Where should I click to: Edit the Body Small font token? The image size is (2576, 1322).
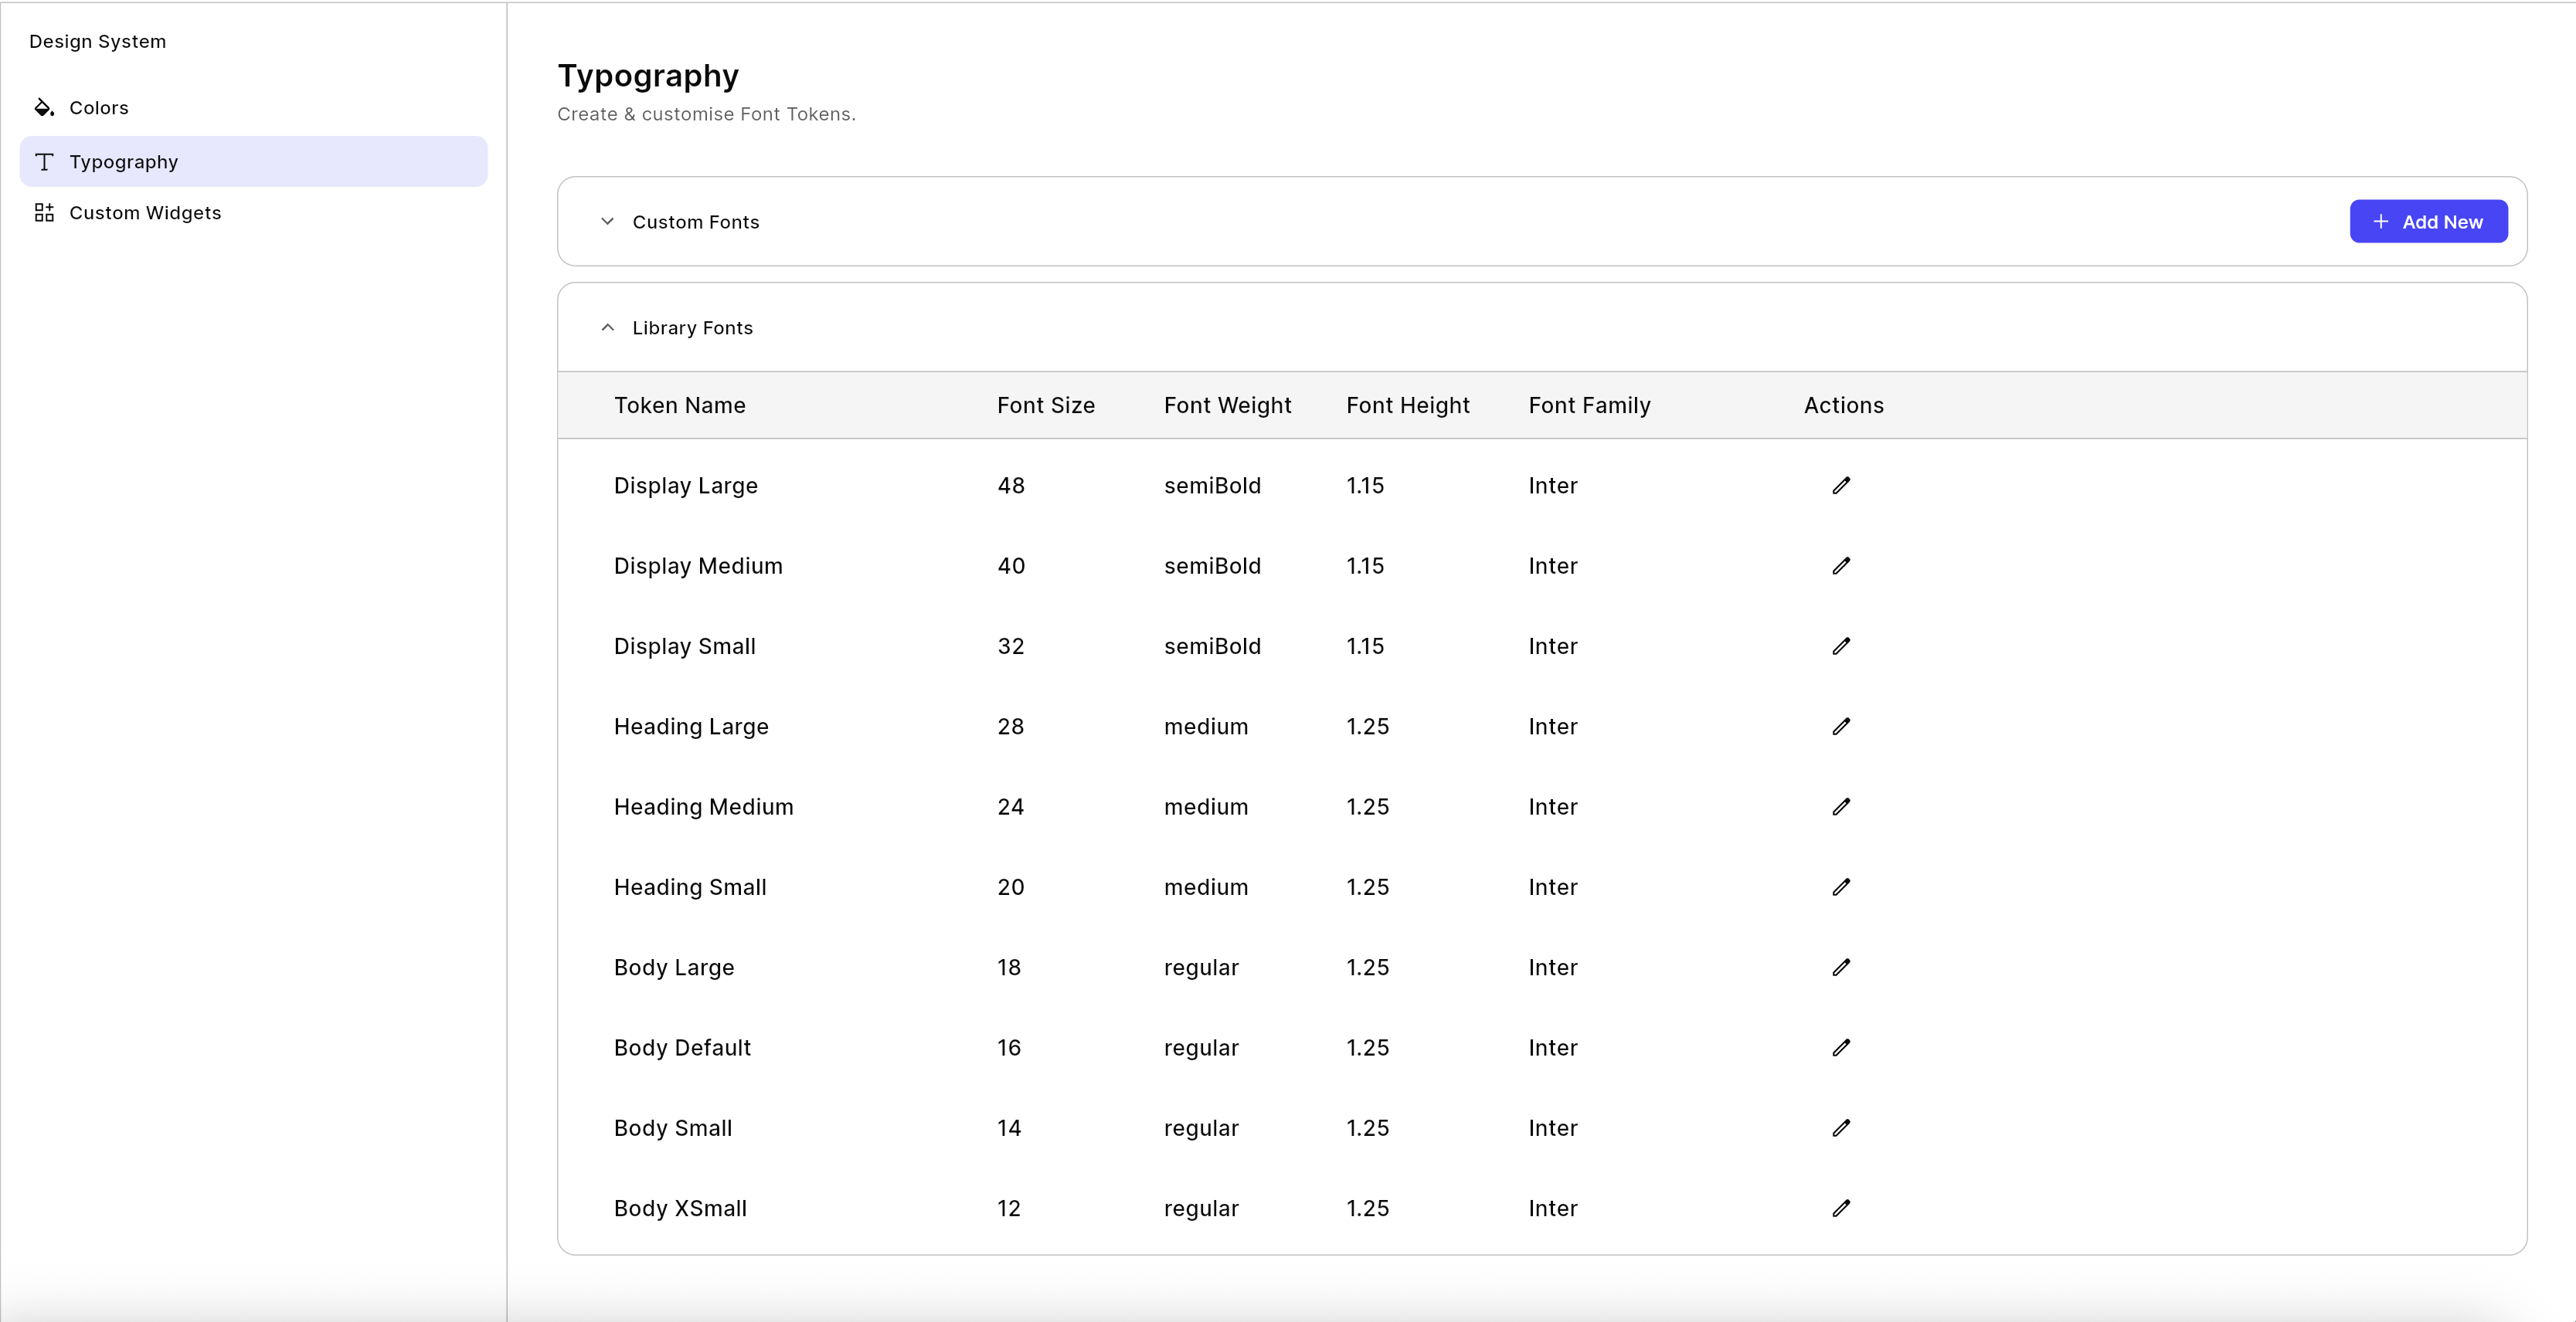[x=1841, y=1128]
